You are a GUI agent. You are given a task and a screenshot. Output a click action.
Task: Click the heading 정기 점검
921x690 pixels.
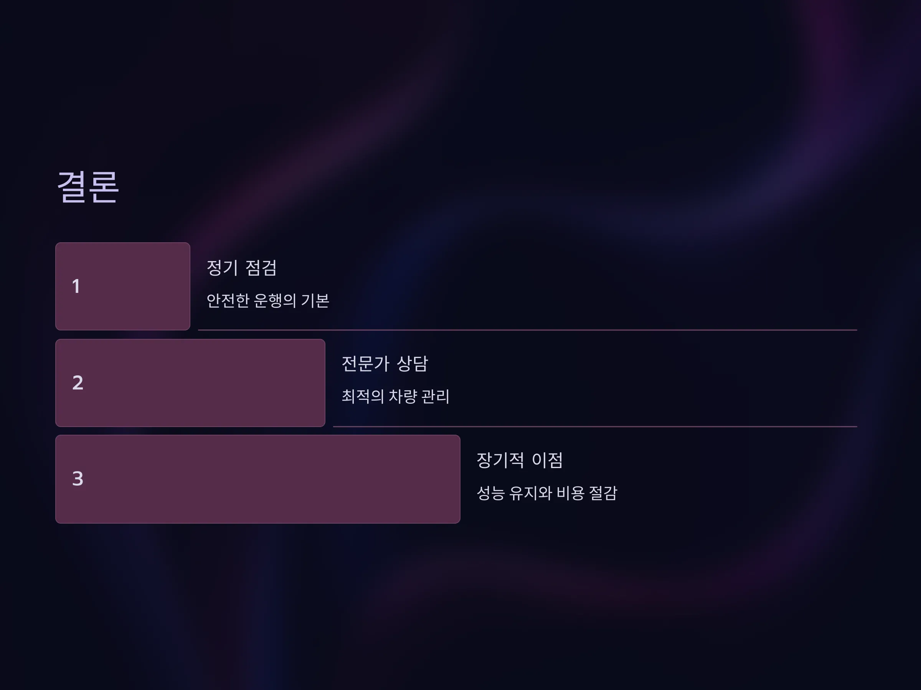241,268
